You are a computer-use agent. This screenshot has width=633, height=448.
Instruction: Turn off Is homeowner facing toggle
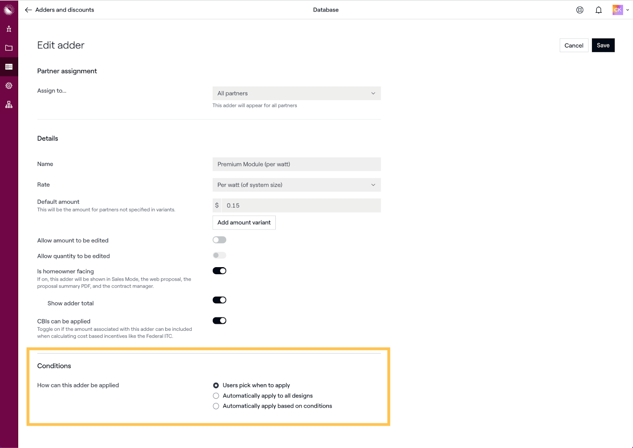219,271
